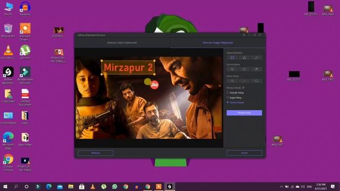Select the brush selection tool
This screenshot has width=340, height=191.
click(x=256, y=58)
